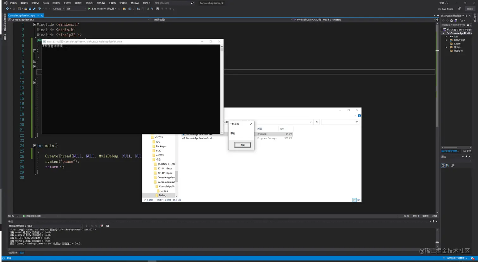Close the ConsoleApplication2.cpp tab
Screen dimensions: 478x262
pos(42,15)
